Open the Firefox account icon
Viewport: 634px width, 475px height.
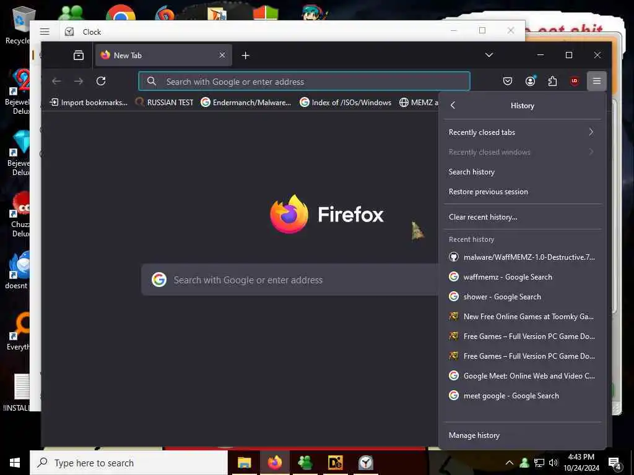[x=530, y=81]
